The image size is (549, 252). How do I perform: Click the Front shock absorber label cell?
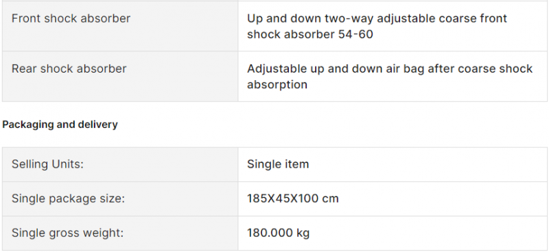click(120, 26)
